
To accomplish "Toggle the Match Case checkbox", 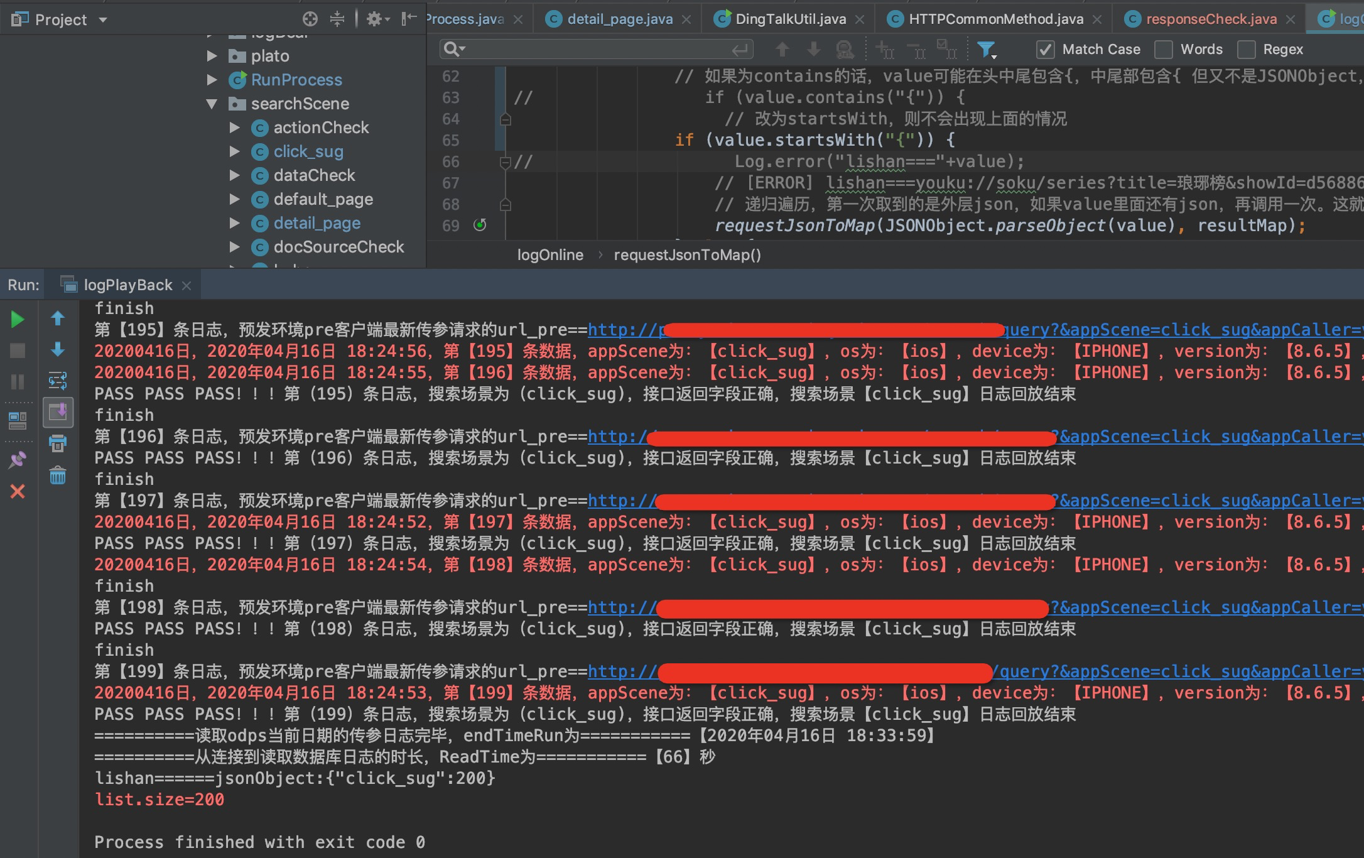I will [1045, 50].
